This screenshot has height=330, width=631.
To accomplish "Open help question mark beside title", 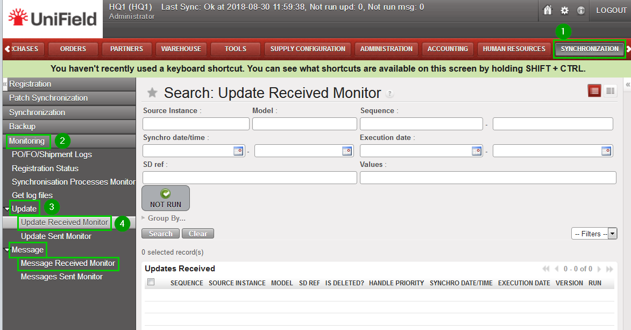I will pos(389,94).
